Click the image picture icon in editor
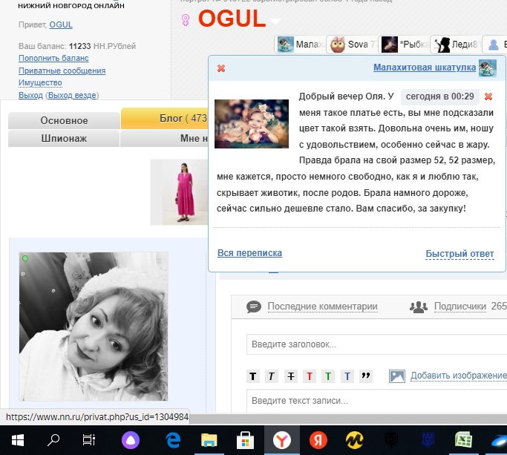The height and width of the screenshot is (455, 507). tap(397, 376)
